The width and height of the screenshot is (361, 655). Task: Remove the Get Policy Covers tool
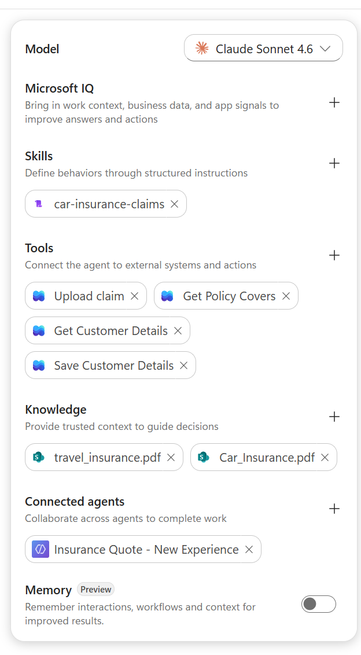point(286,296)
